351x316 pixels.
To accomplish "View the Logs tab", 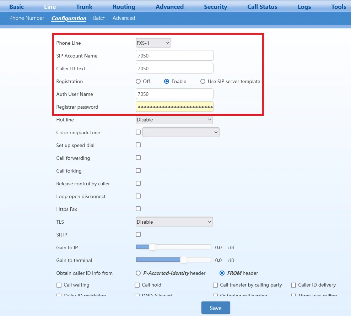I will pyautogui.click(x=304, y=7).
